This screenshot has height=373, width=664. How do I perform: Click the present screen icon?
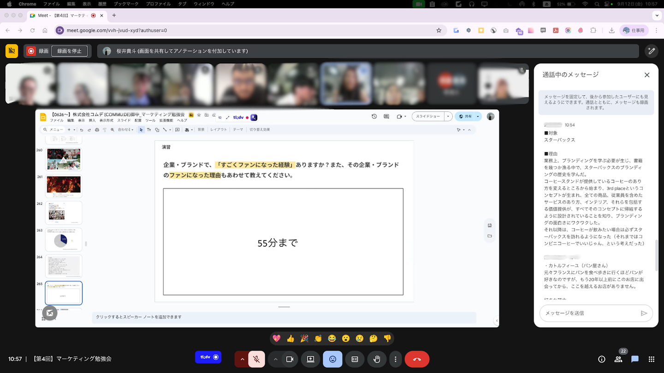click(x=311, y=359)
